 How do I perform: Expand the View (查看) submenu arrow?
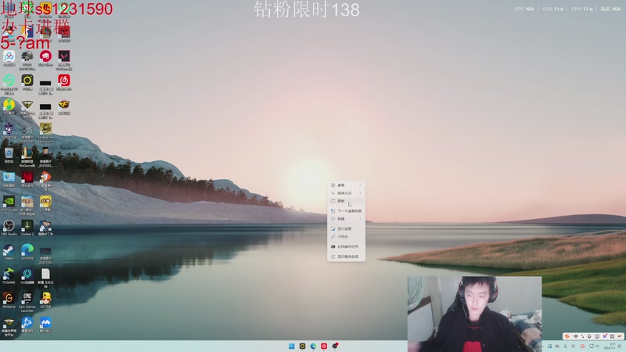360,185
